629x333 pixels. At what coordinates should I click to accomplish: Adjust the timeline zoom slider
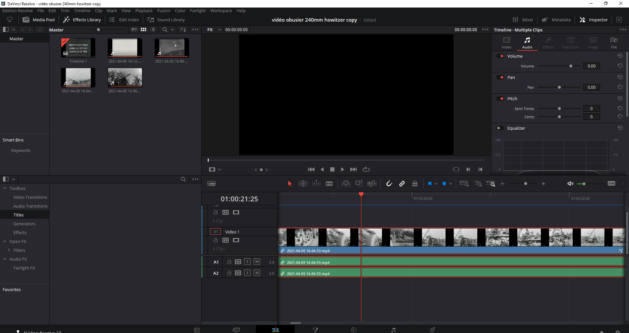525,184
